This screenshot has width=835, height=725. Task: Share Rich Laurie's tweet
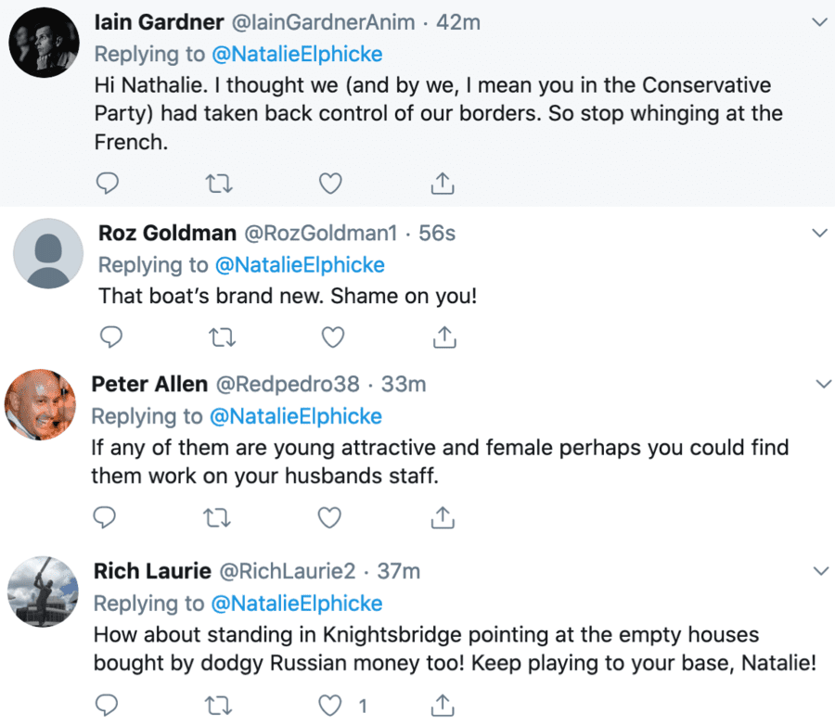click(x=443, y=705)
